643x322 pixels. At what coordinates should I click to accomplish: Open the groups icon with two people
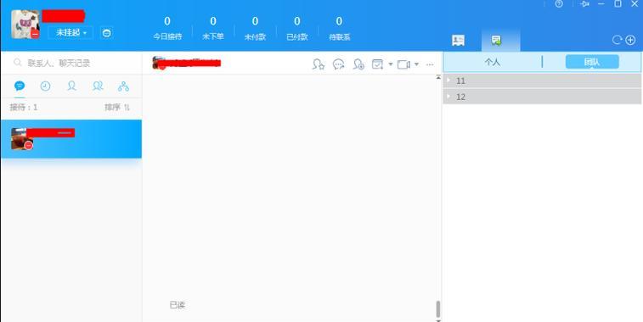point(98,86)
